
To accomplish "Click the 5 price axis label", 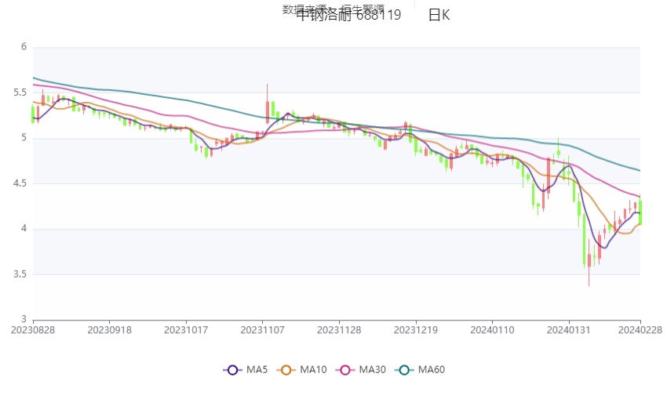I will 24,138.
